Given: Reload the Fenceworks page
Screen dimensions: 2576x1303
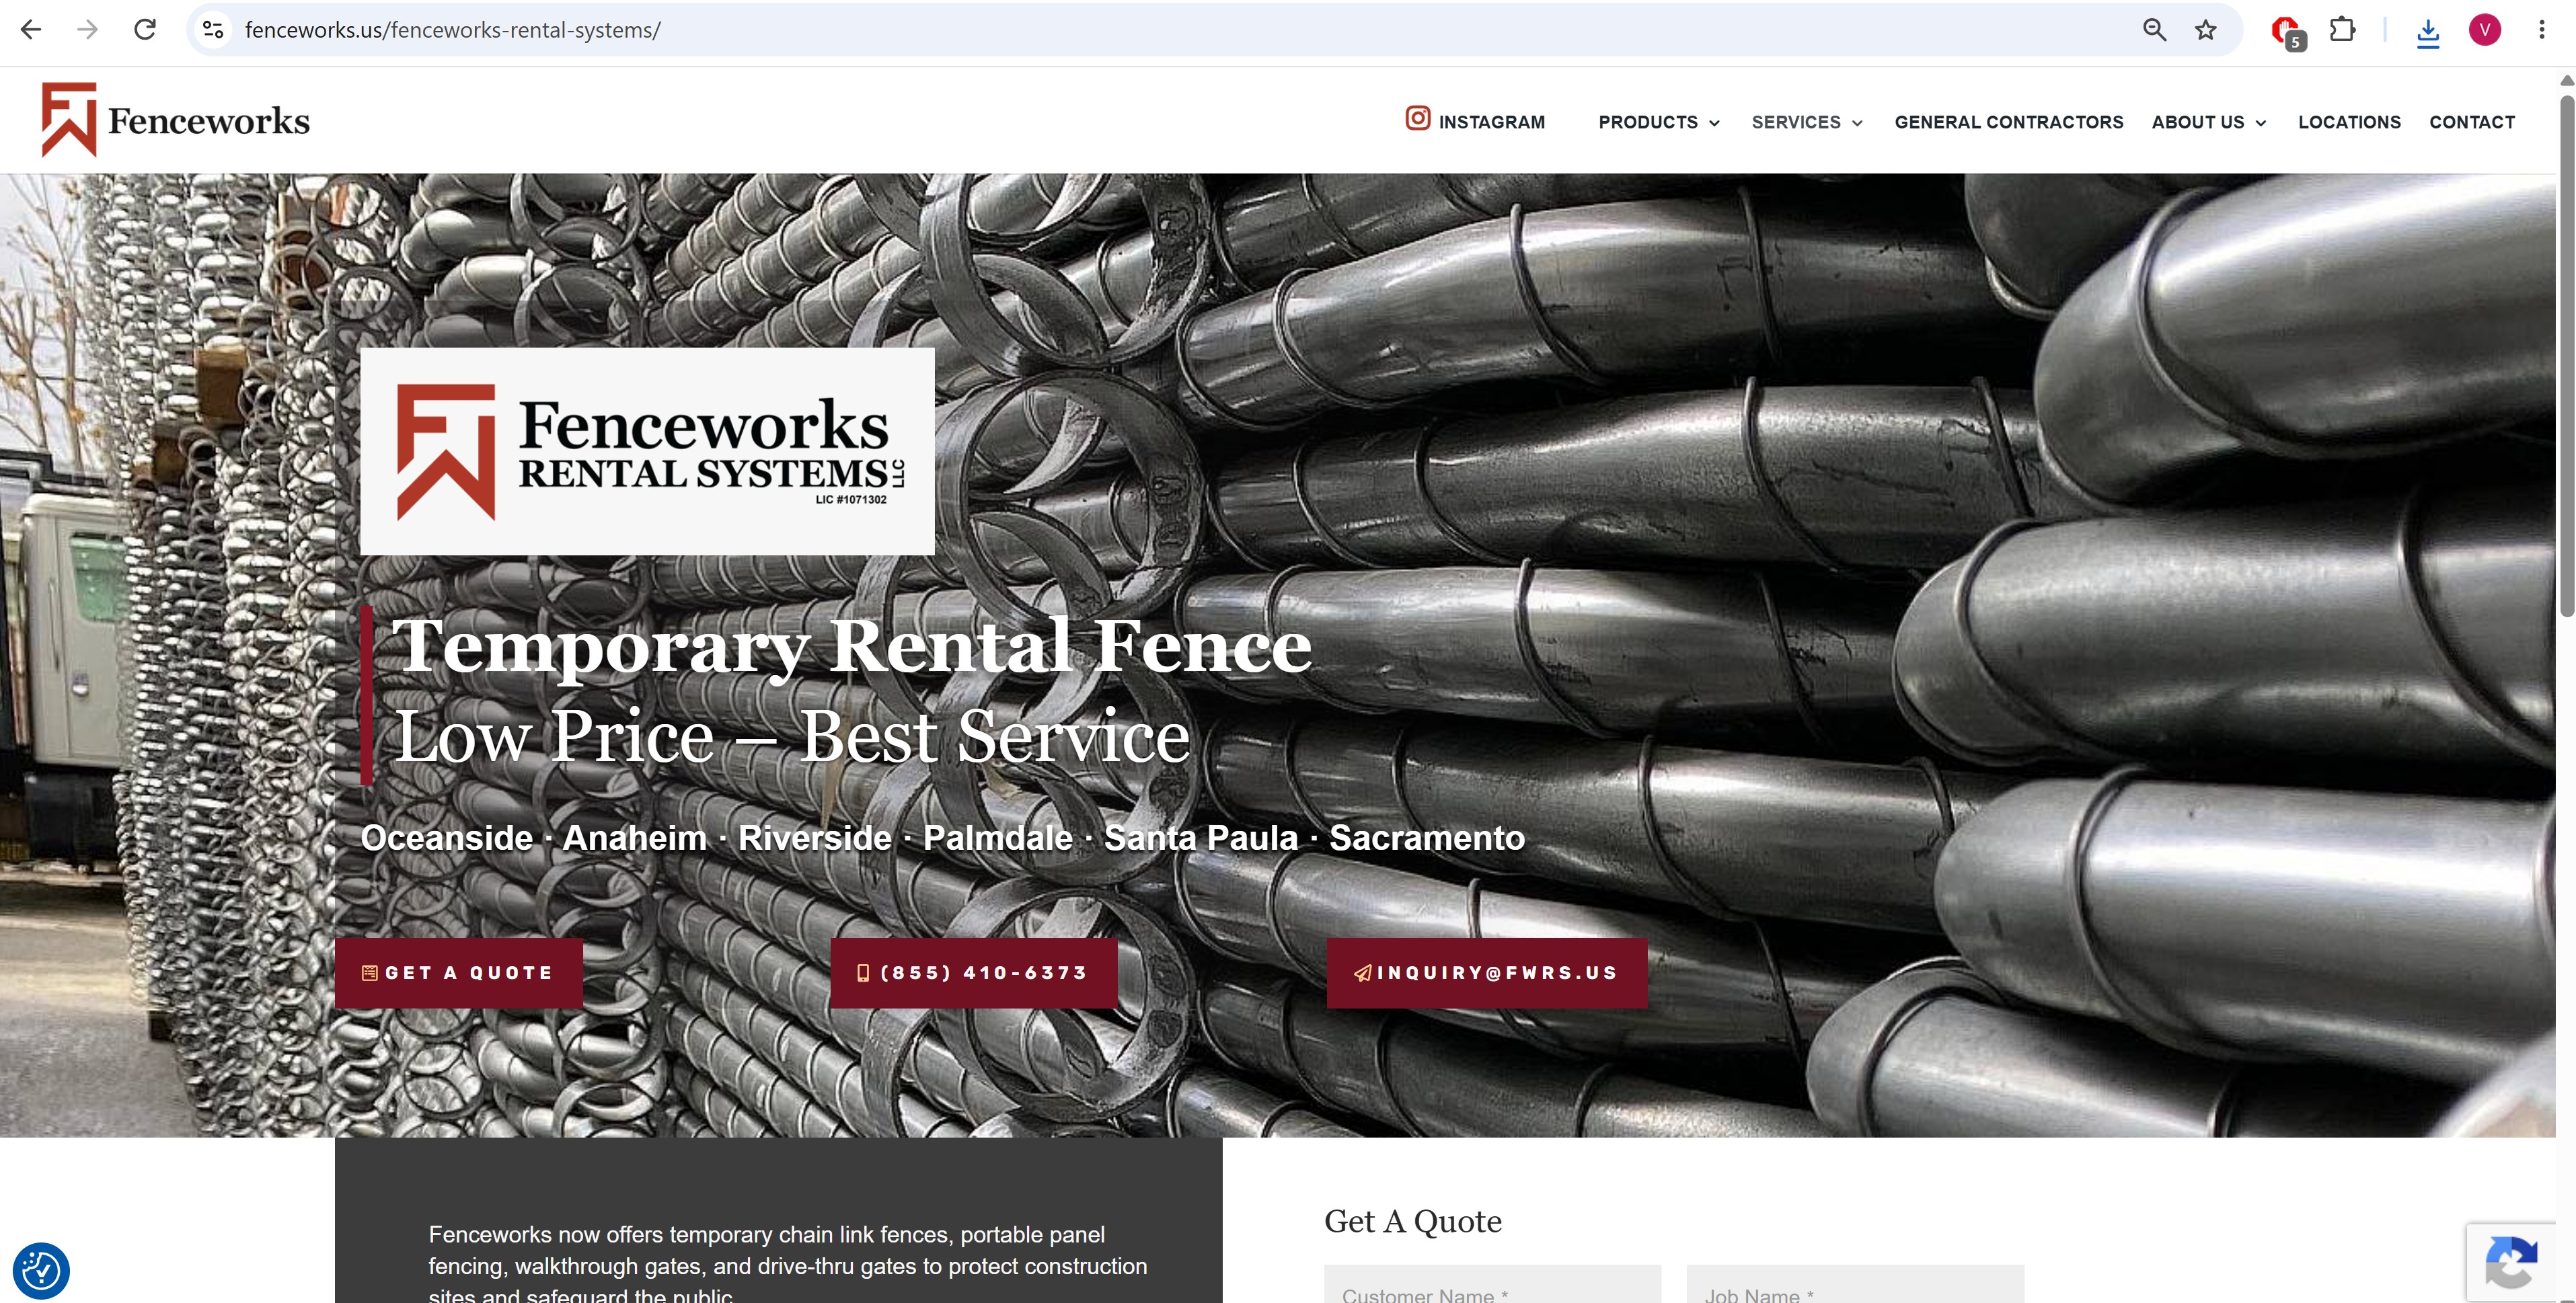Looking at the screenshot, I should pyautogui.click(x=145, y=30).
